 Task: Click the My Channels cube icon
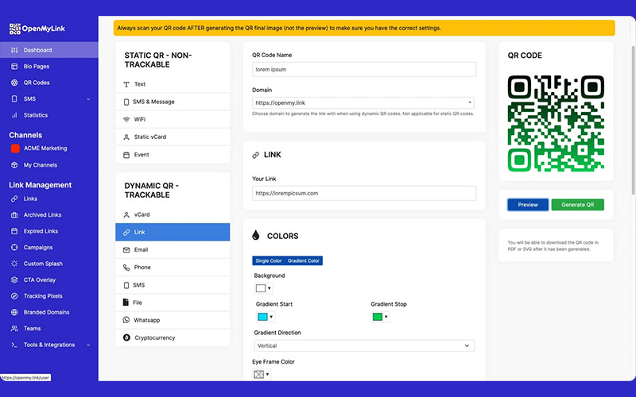click(x=14, y=165)
